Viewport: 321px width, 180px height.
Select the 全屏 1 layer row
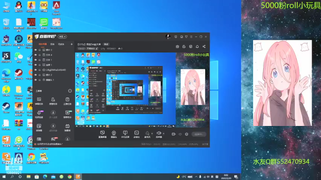tap(53, 65)
